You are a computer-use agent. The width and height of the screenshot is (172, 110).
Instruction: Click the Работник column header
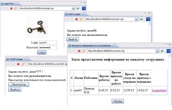point(91,78)
